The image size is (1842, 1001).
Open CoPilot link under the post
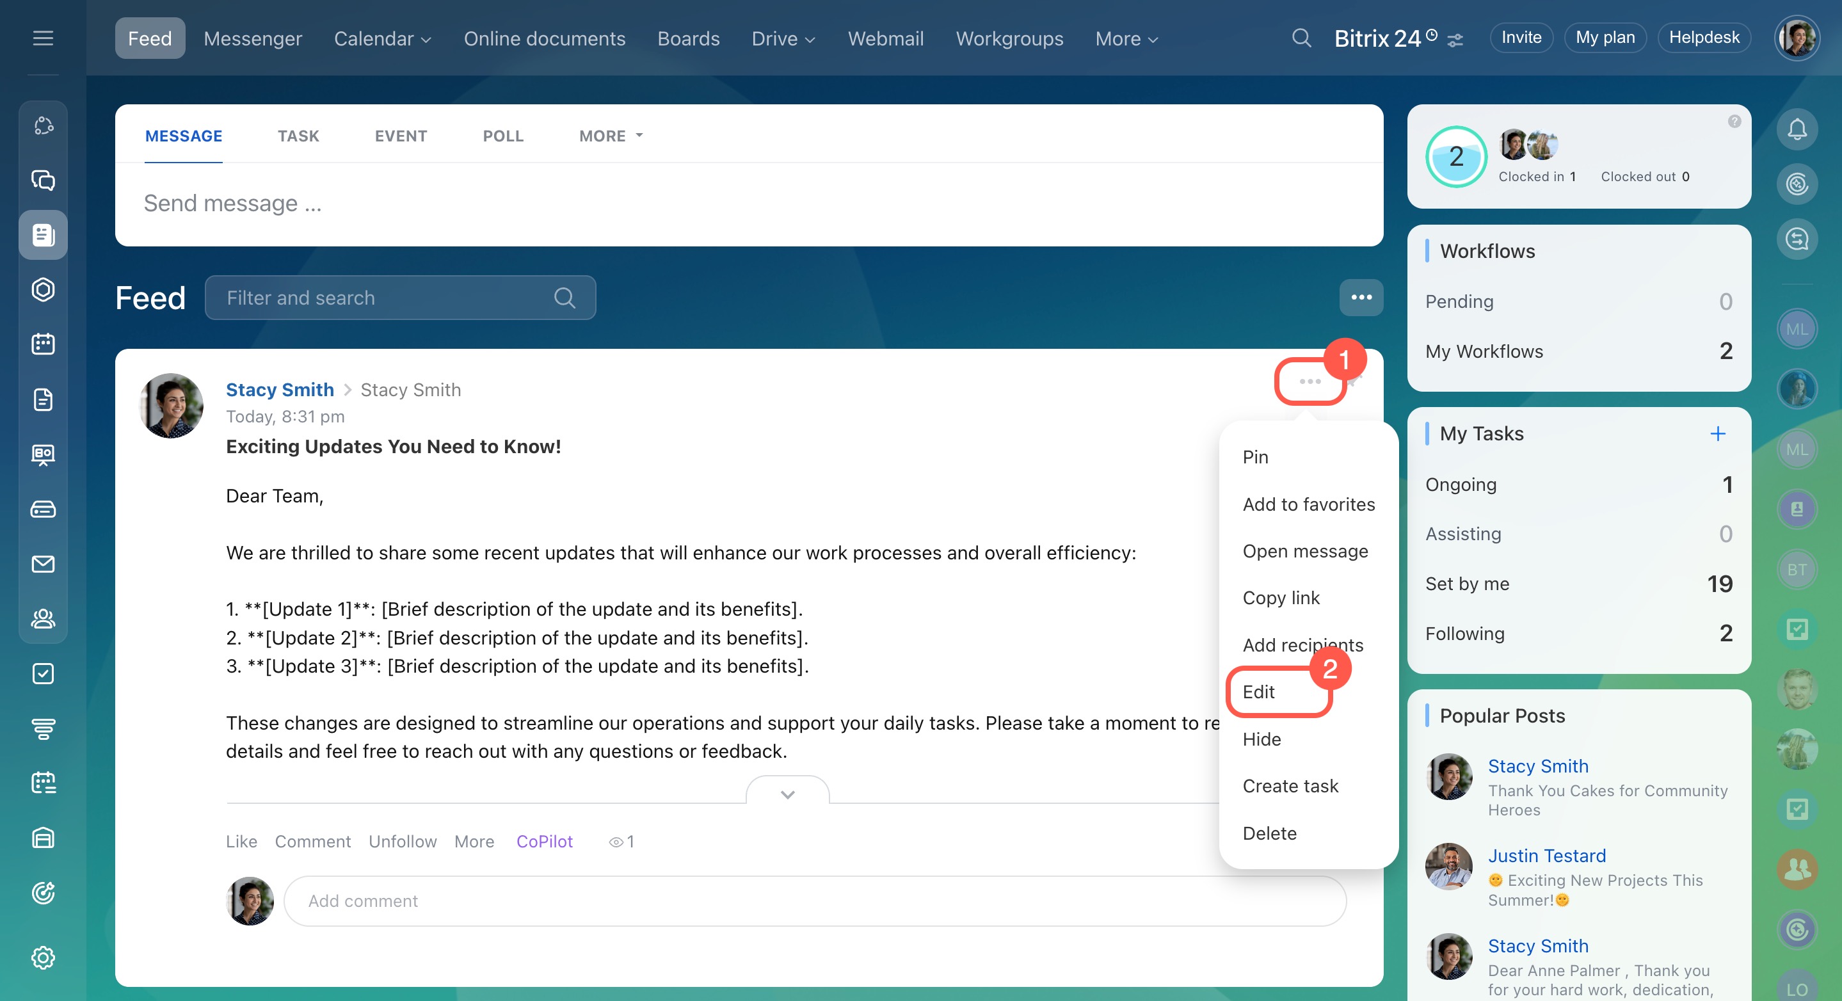click(x=544, y=842)
